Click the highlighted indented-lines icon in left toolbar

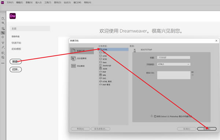(x=3, y=33)
